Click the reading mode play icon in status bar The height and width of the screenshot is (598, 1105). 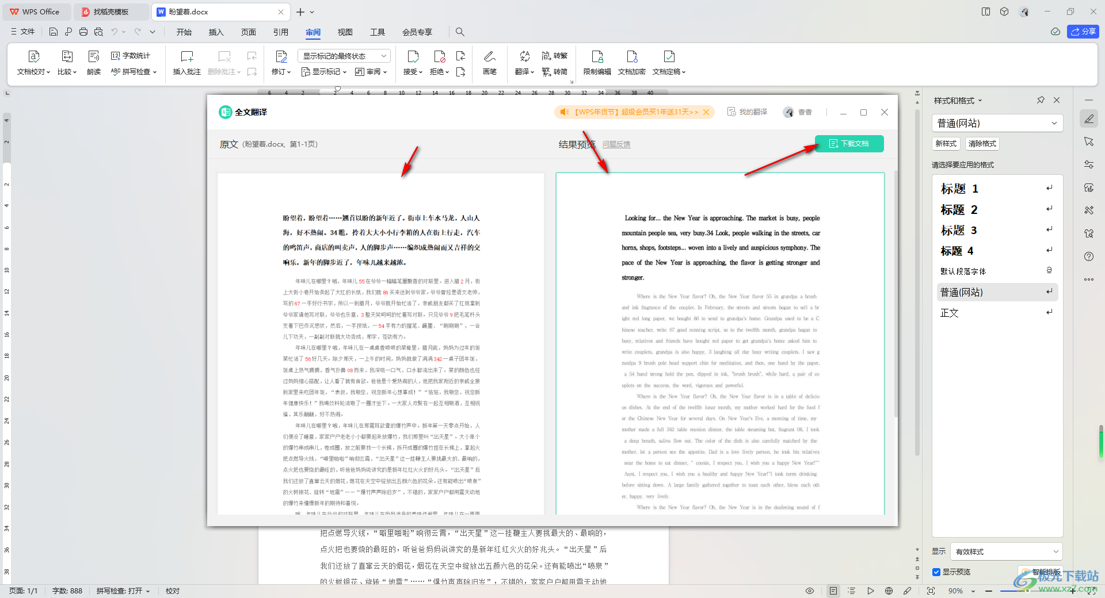[870, 591]
